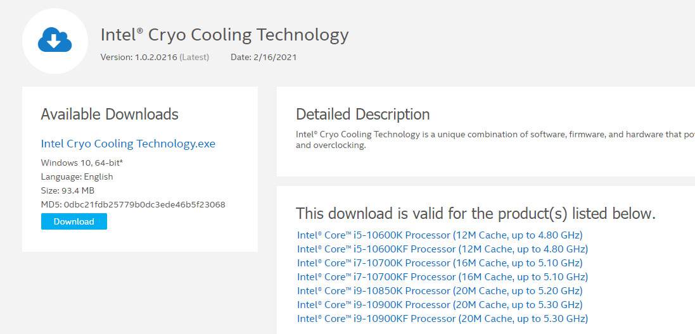Viewport: 695px width, 334px height.
Task: Click the cloud download icon
Action: click(x=55, y=40)
